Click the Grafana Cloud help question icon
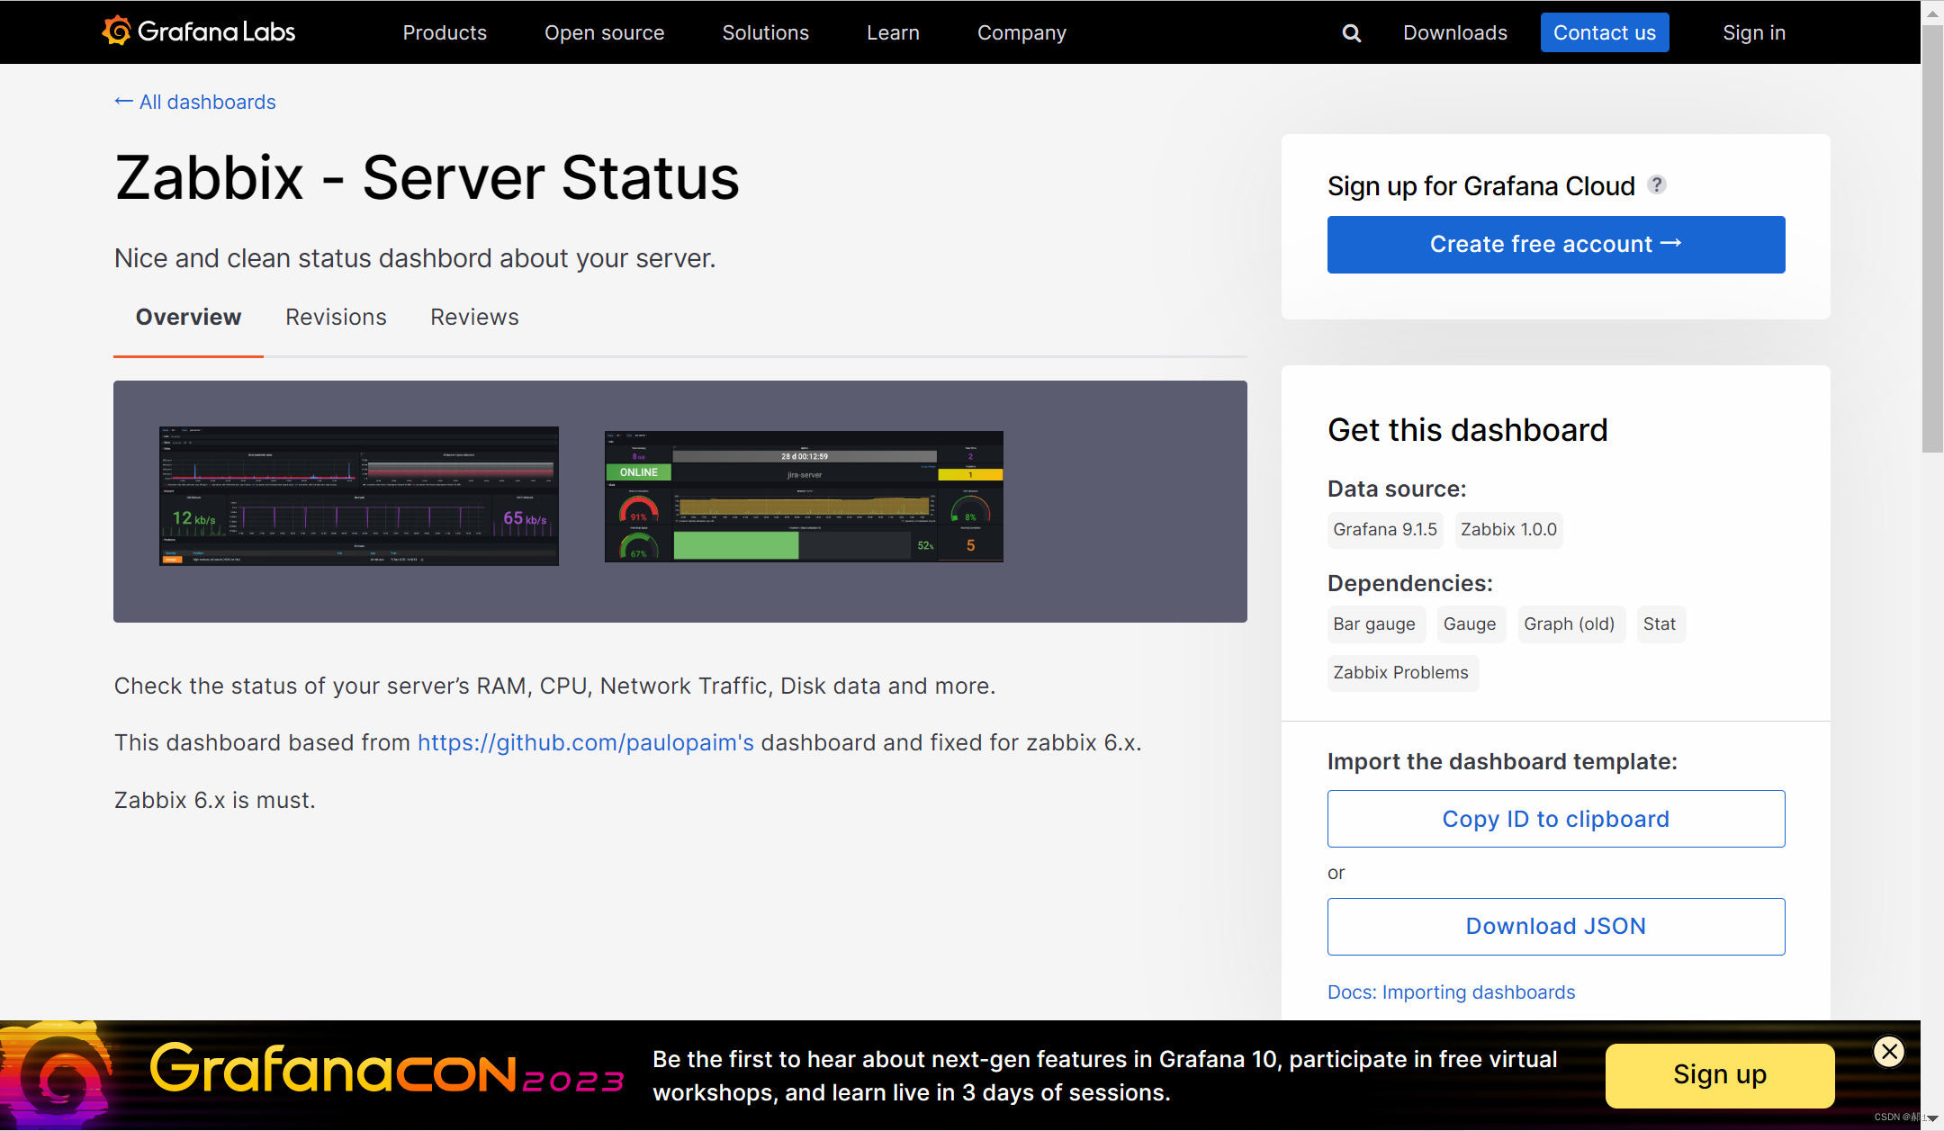Viewport: 1944px width, 1131px height. (x=1657, y=184)
